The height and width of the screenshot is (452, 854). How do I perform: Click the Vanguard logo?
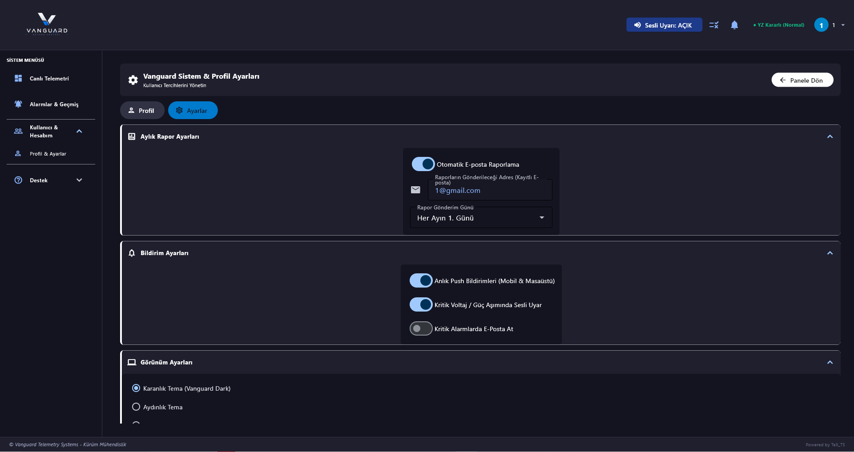(47, 24)
